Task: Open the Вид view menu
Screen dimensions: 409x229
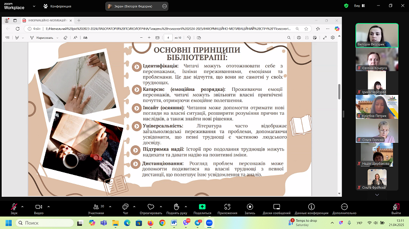Action: [x=359, y=6]
